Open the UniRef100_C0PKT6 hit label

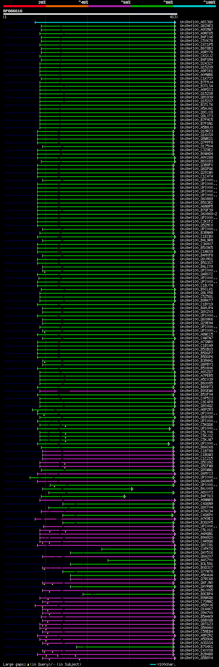196,549
